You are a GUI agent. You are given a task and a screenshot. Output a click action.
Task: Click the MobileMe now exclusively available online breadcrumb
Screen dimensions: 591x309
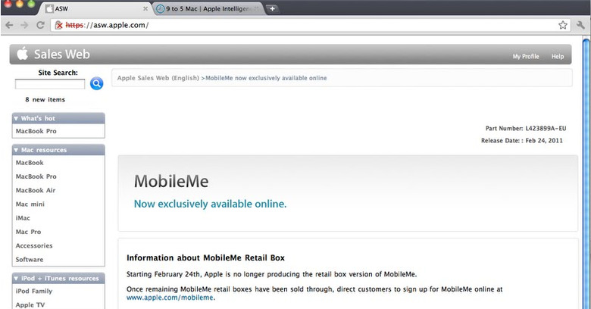266,78
